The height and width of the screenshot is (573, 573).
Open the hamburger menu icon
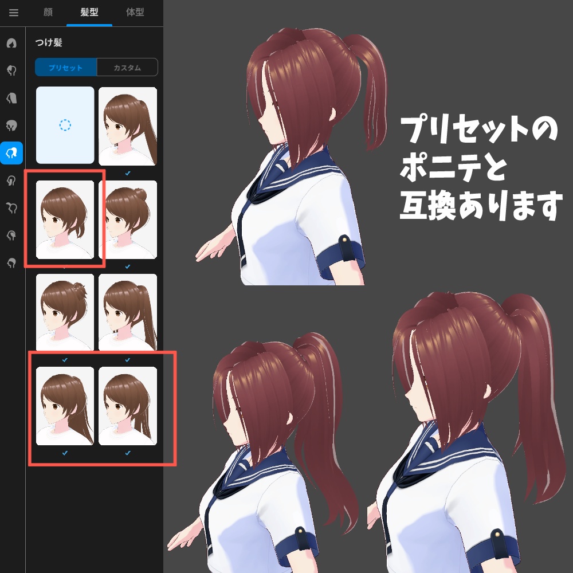[14, 13]
